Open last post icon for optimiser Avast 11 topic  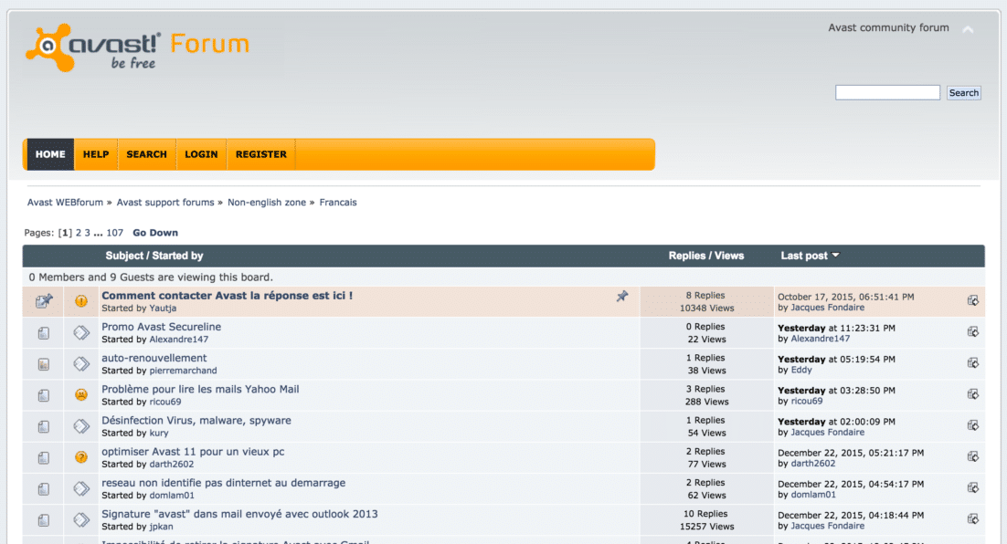[973, 456]
